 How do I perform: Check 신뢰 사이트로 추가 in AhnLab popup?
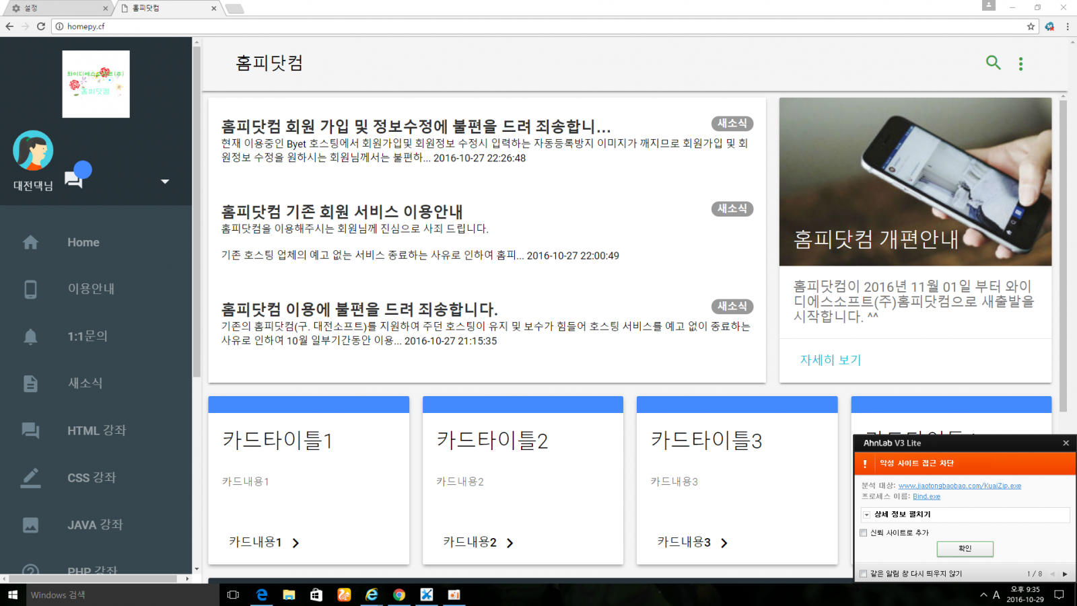863,533
